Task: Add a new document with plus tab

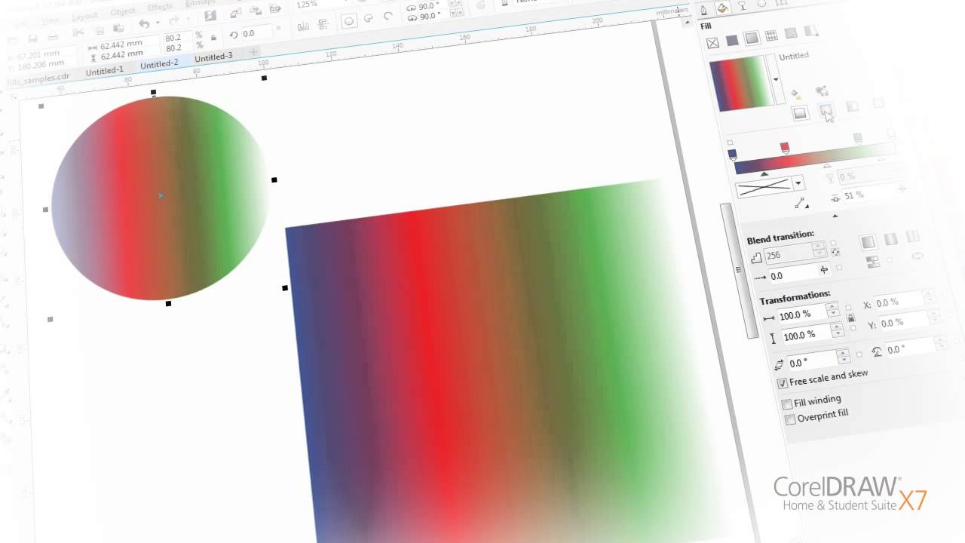Action: 254,52
